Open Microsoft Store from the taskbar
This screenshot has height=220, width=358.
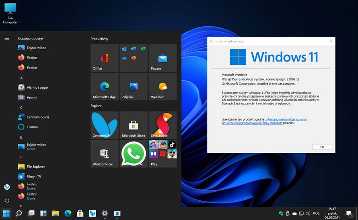click(x=80, y=214)
